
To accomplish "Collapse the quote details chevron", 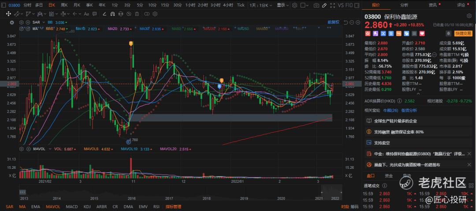I will 418,94.
